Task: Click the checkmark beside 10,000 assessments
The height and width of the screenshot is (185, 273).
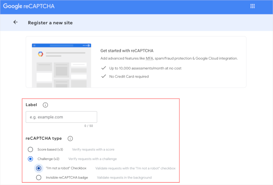Action: (x=104, y=68)
